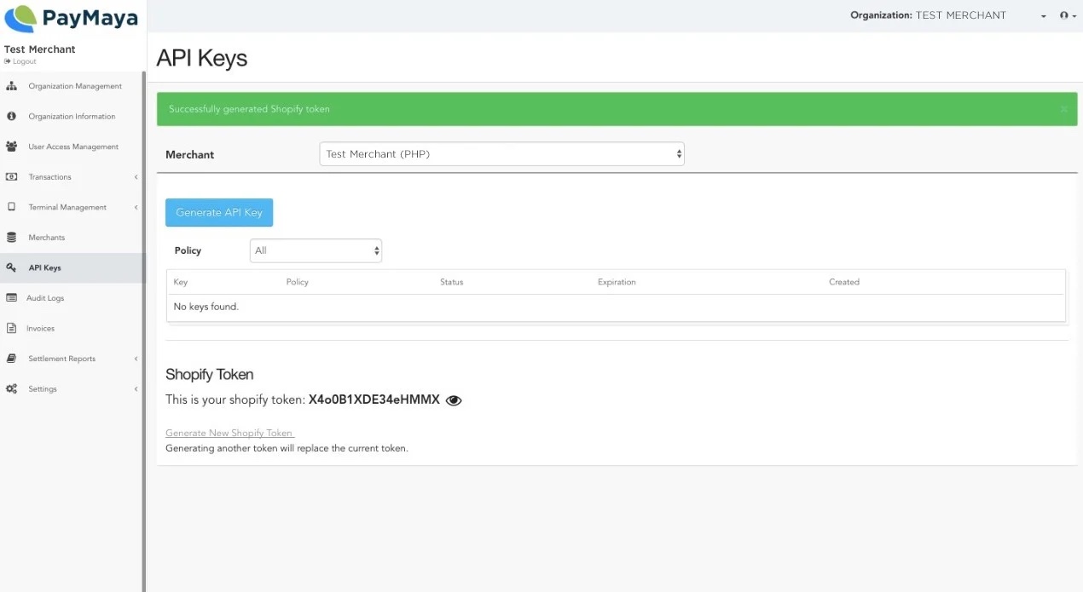Click the Shopify Token section heading
This screenshot has width=1083, height=592.
210,374
